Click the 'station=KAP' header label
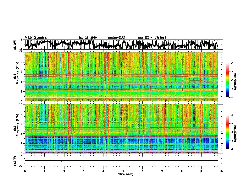The height and width of the screenshot is (192, 249). pos(117,38)
